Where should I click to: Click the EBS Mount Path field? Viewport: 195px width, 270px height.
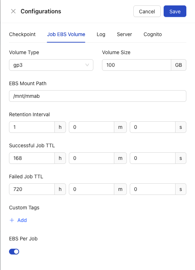click(98, 96)
